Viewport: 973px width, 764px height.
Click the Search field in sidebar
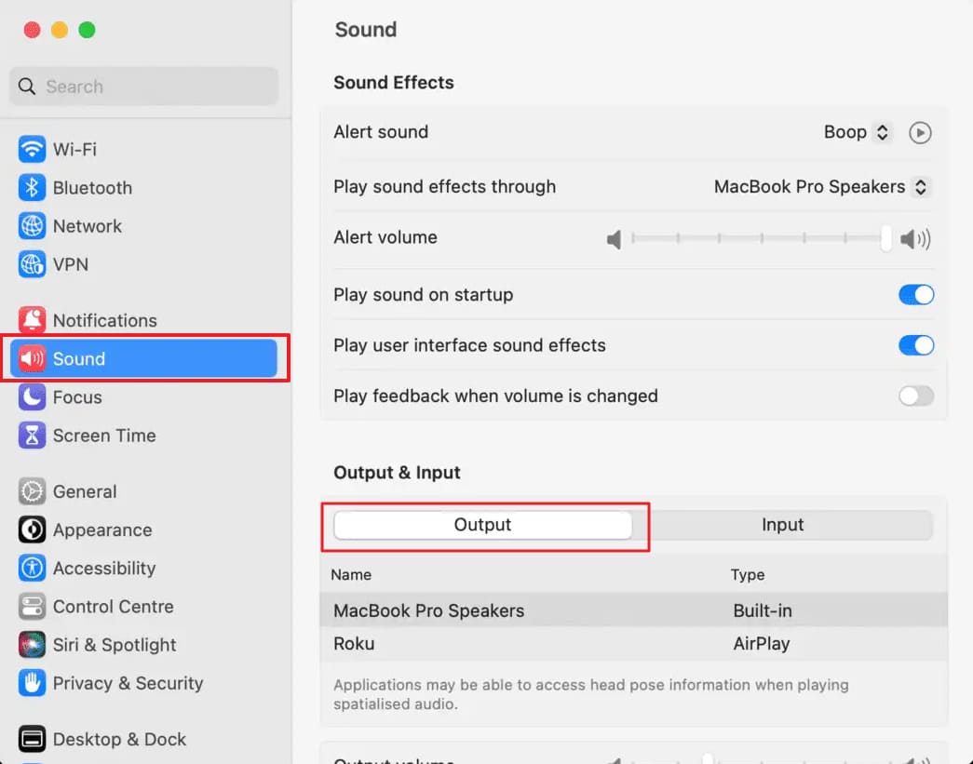[144, 87]
